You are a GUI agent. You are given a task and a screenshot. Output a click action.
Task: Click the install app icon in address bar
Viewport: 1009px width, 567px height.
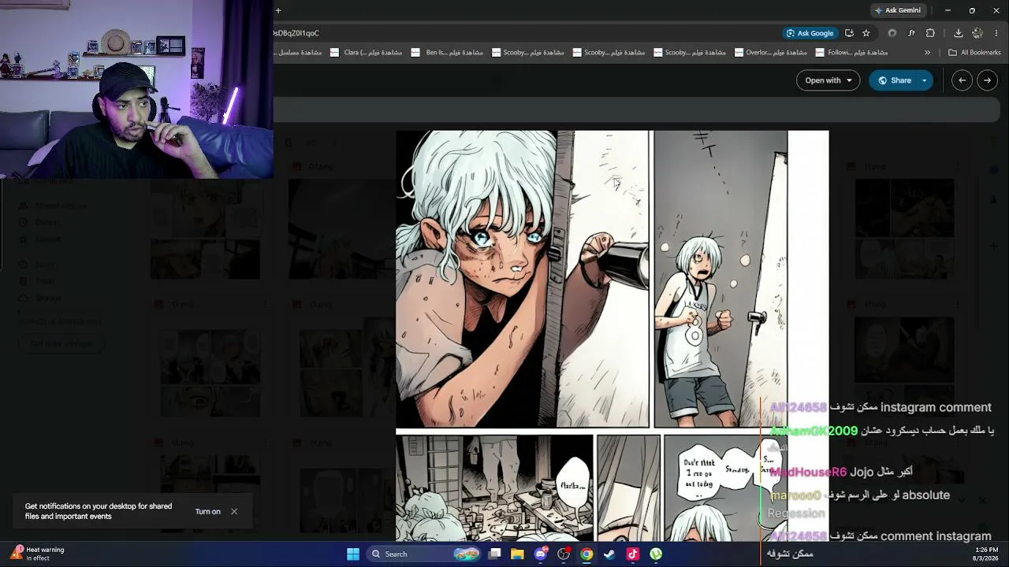point(849,33)
